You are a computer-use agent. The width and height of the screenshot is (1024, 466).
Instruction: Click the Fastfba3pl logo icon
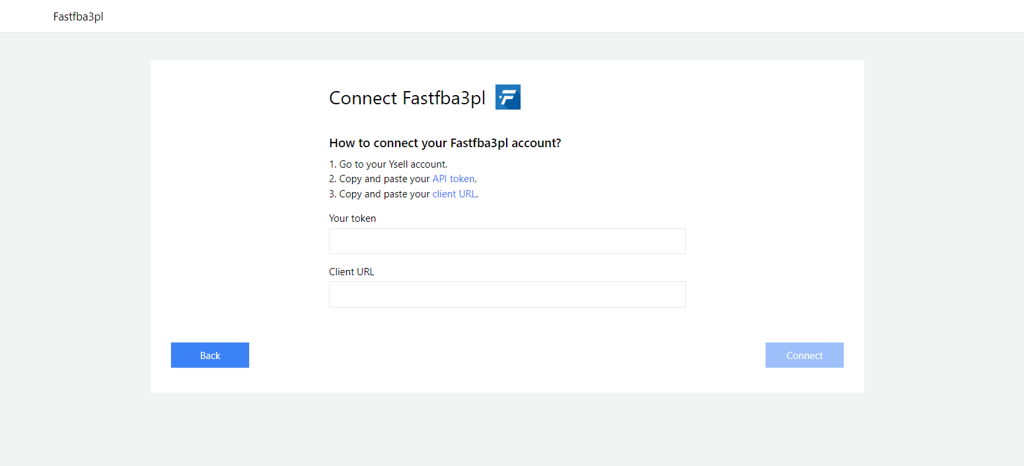[x=508, y=97]
